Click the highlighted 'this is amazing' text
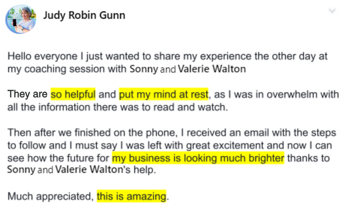 131,196
